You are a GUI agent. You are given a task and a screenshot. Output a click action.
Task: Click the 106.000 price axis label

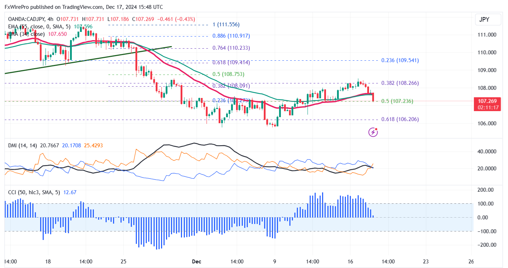coord(487,124)
